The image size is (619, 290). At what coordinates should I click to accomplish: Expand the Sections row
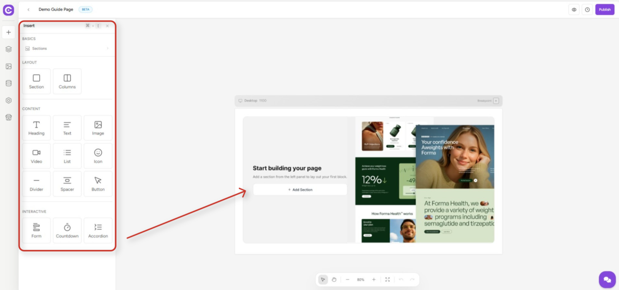(x=67, y=48)
